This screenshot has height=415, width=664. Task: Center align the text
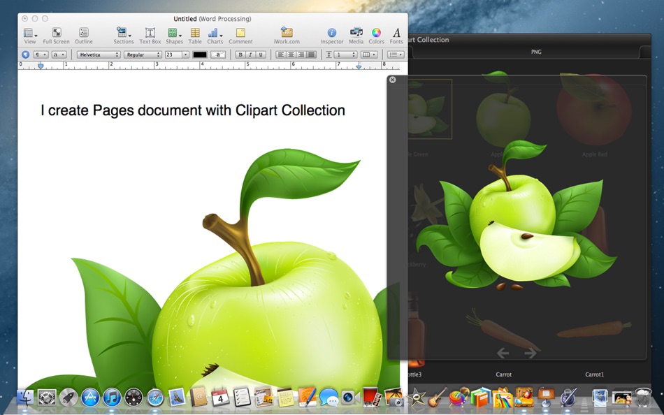pyautogui.click(x=291, y=54)
